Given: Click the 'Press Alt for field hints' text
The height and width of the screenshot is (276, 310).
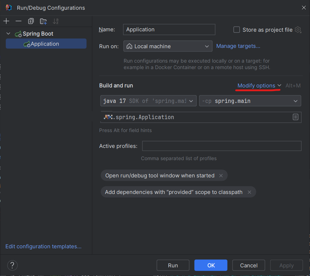Looking at the screenshot, I should (x=125, y=130).
